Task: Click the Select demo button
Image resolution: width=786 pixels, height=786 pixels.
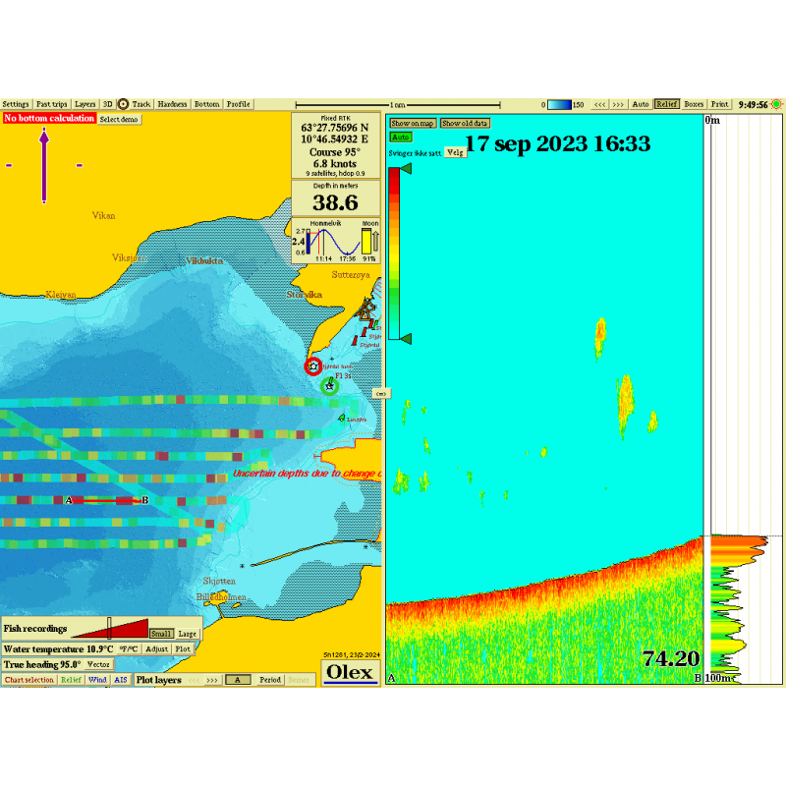Action: coord(120,119)
